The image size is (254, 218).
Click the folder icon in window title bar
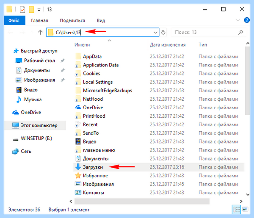coord(9,9)
